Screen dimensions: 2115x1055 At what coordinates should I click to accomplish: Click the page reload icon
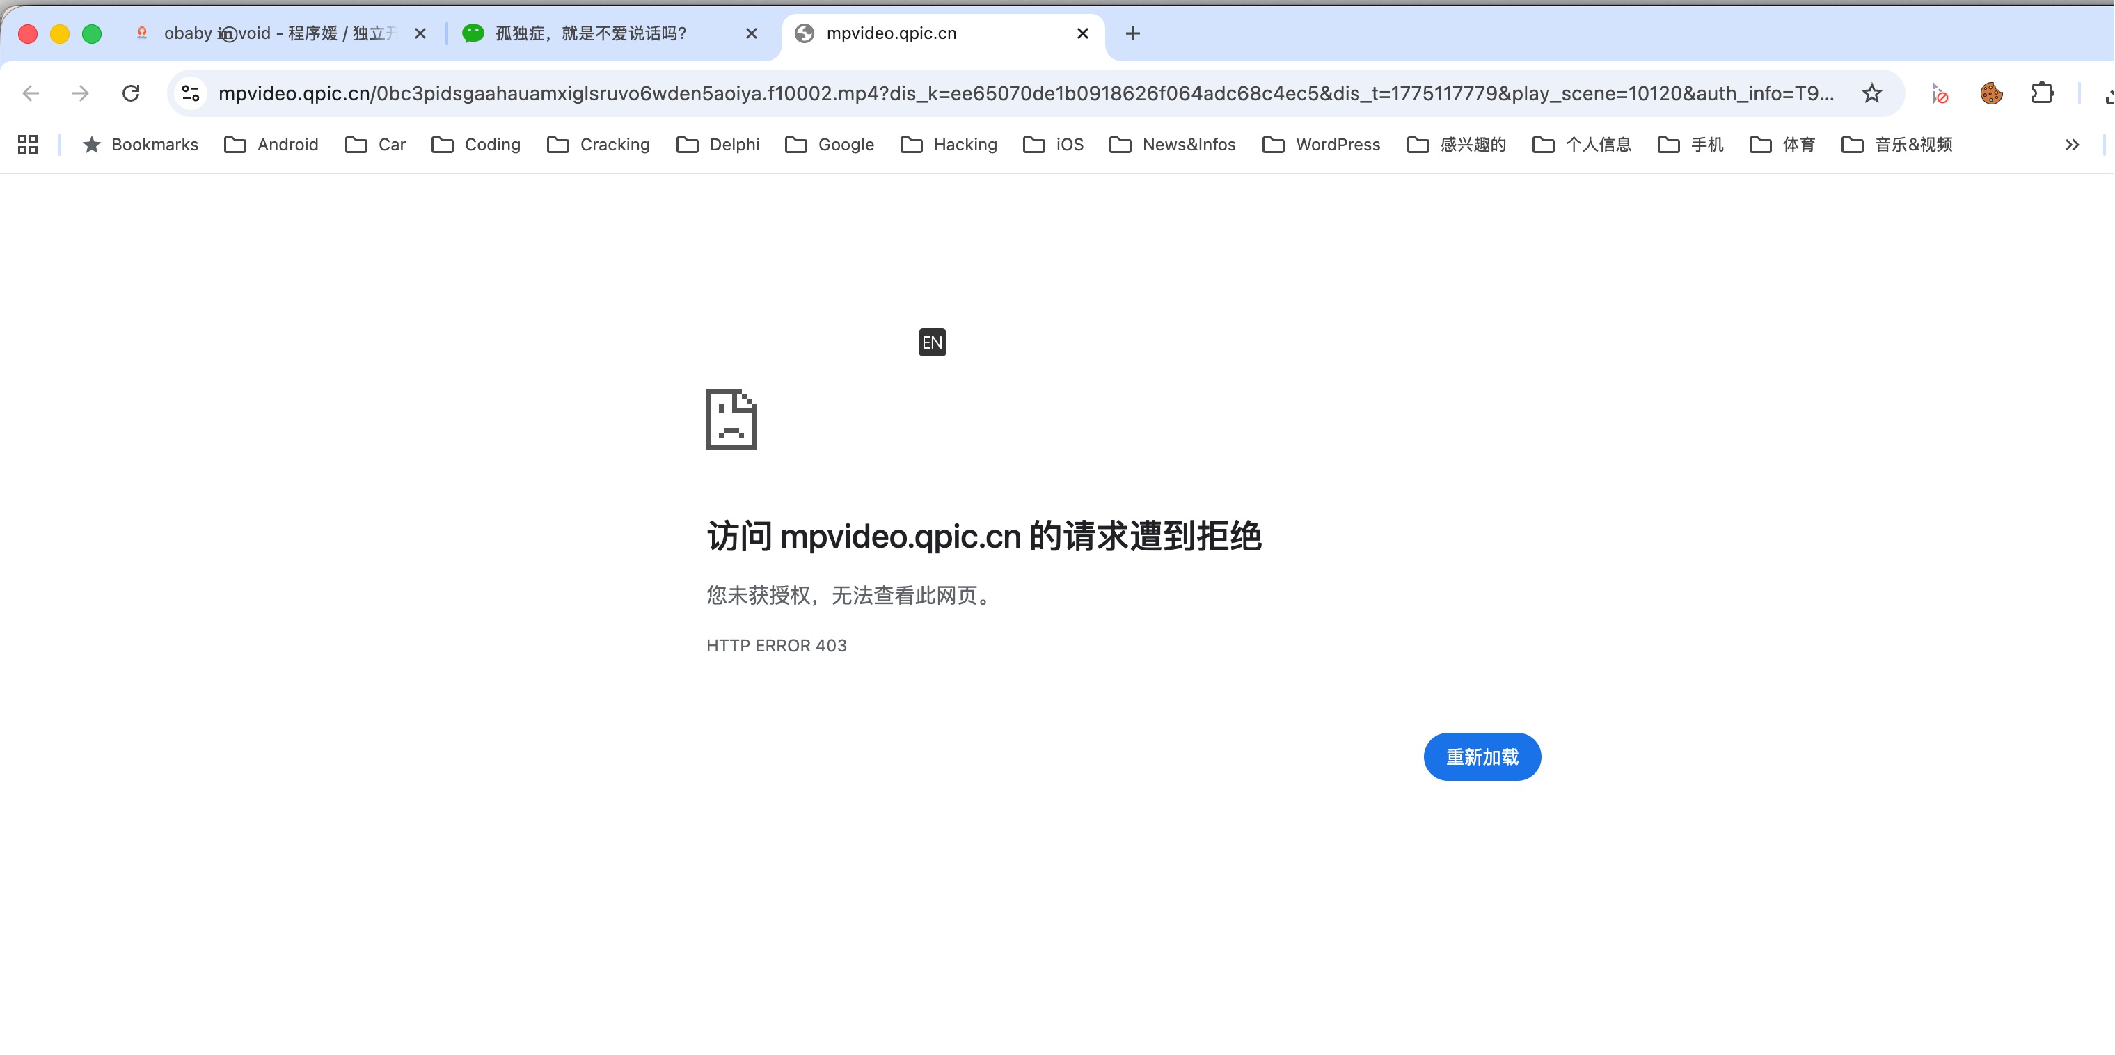click(x=131, y=93)
